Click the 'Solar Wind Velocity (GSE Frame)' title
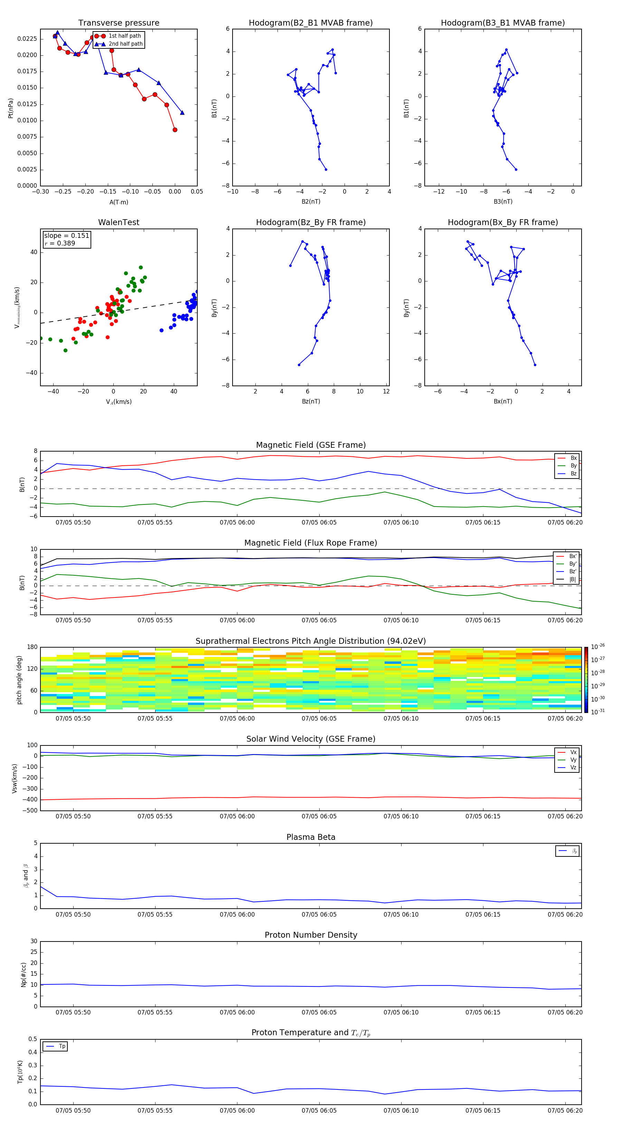The image size is (622, 1141). 311,739
